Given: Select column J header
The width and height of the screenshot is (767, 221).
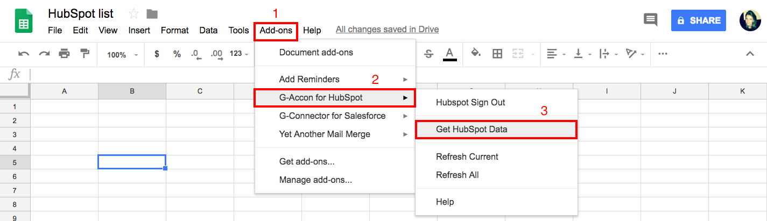Looking at the screenshot, I should 674,91.
